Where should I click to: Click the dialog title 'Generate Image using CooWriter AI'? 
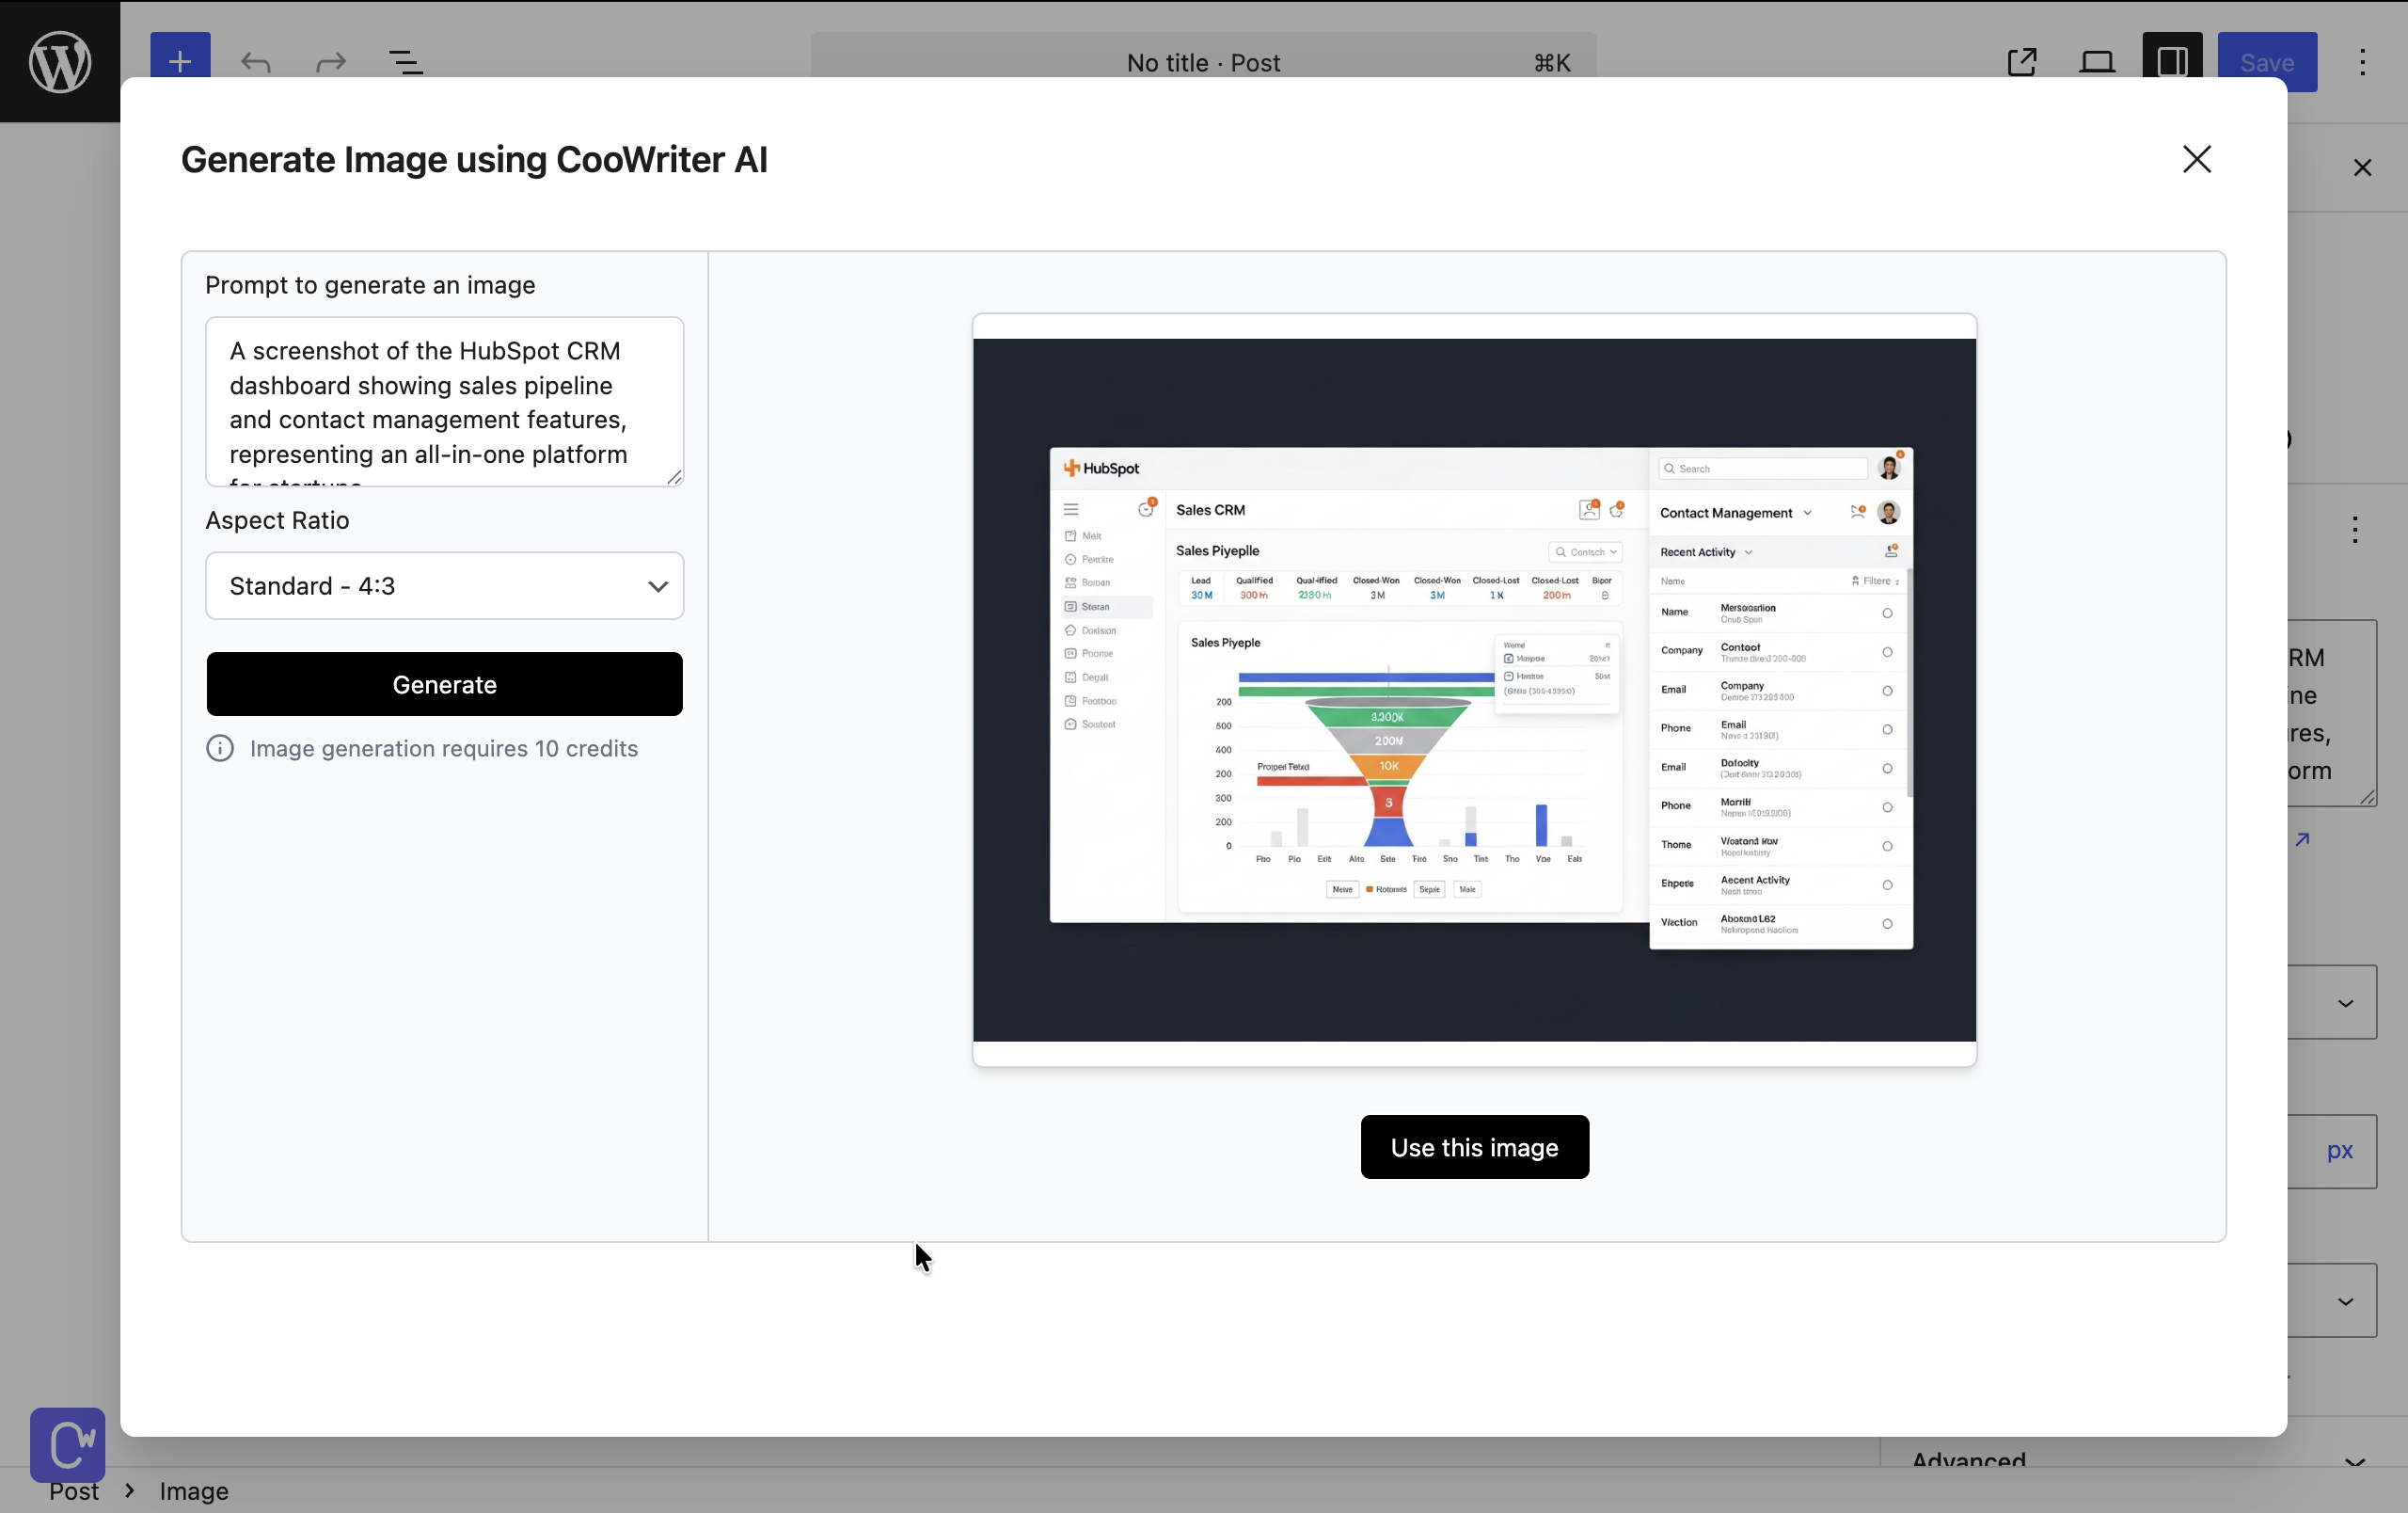474,160
